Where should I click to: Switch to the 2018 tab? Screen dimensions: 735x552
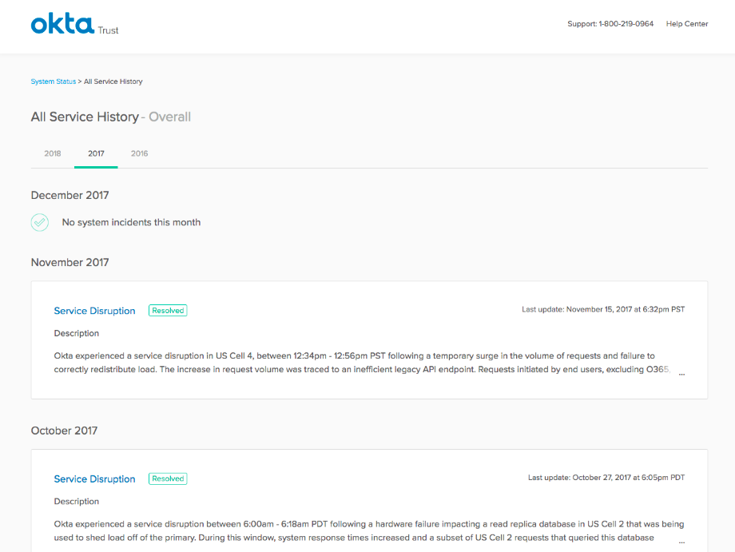click(x=53, y=153)
